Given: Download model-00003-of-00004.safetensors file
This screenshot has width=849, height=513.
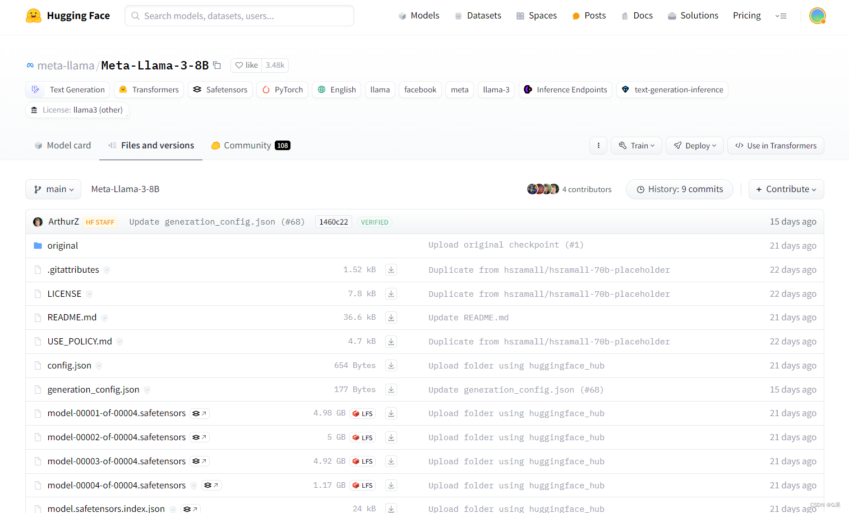Looking at the screenshot, I should [391, 461].
